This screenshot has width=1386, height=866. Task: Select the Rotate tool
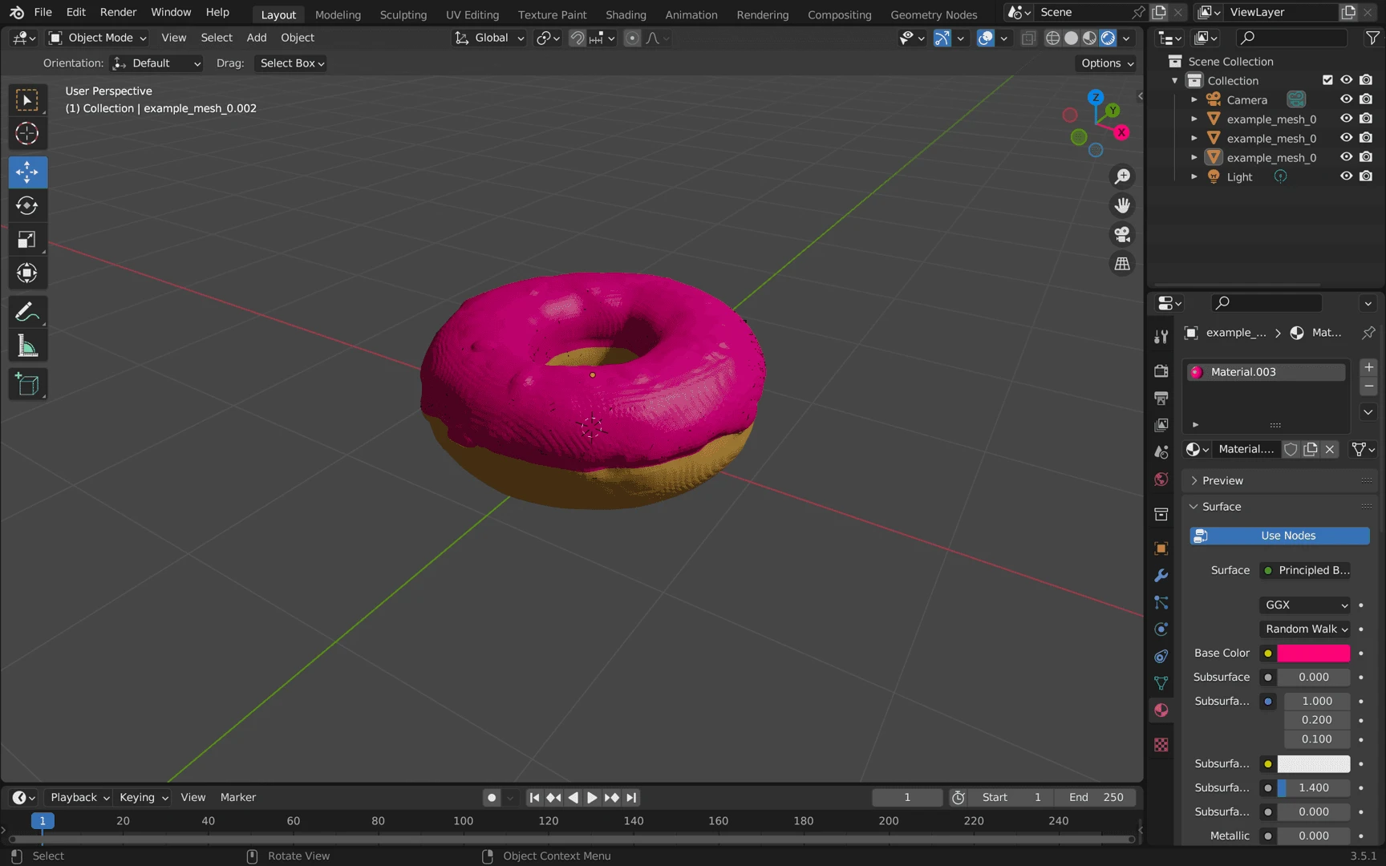pyautogui.click(x=27, y=205)
